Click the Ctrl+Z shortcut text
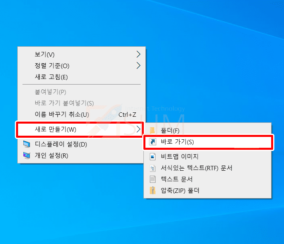Screen dimensions: 284x244 point(127,115)
